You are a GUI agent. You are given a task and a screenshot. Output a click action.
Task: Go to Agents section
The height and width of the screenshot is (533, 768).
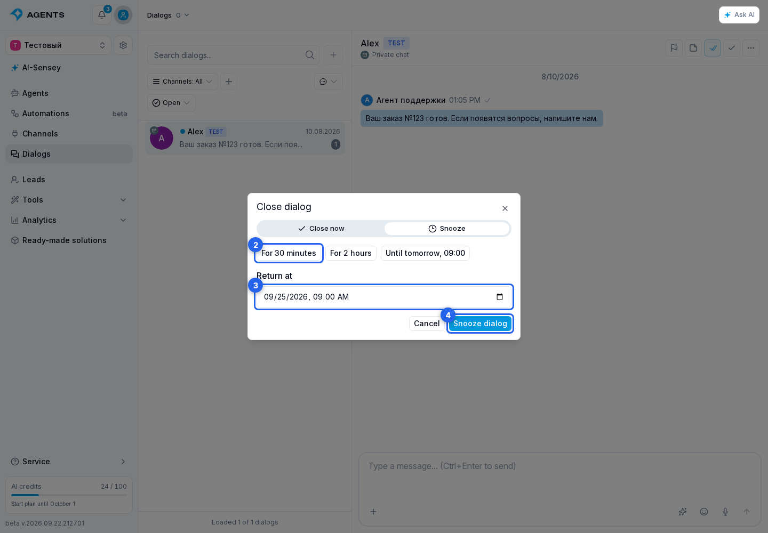point(69,93)
